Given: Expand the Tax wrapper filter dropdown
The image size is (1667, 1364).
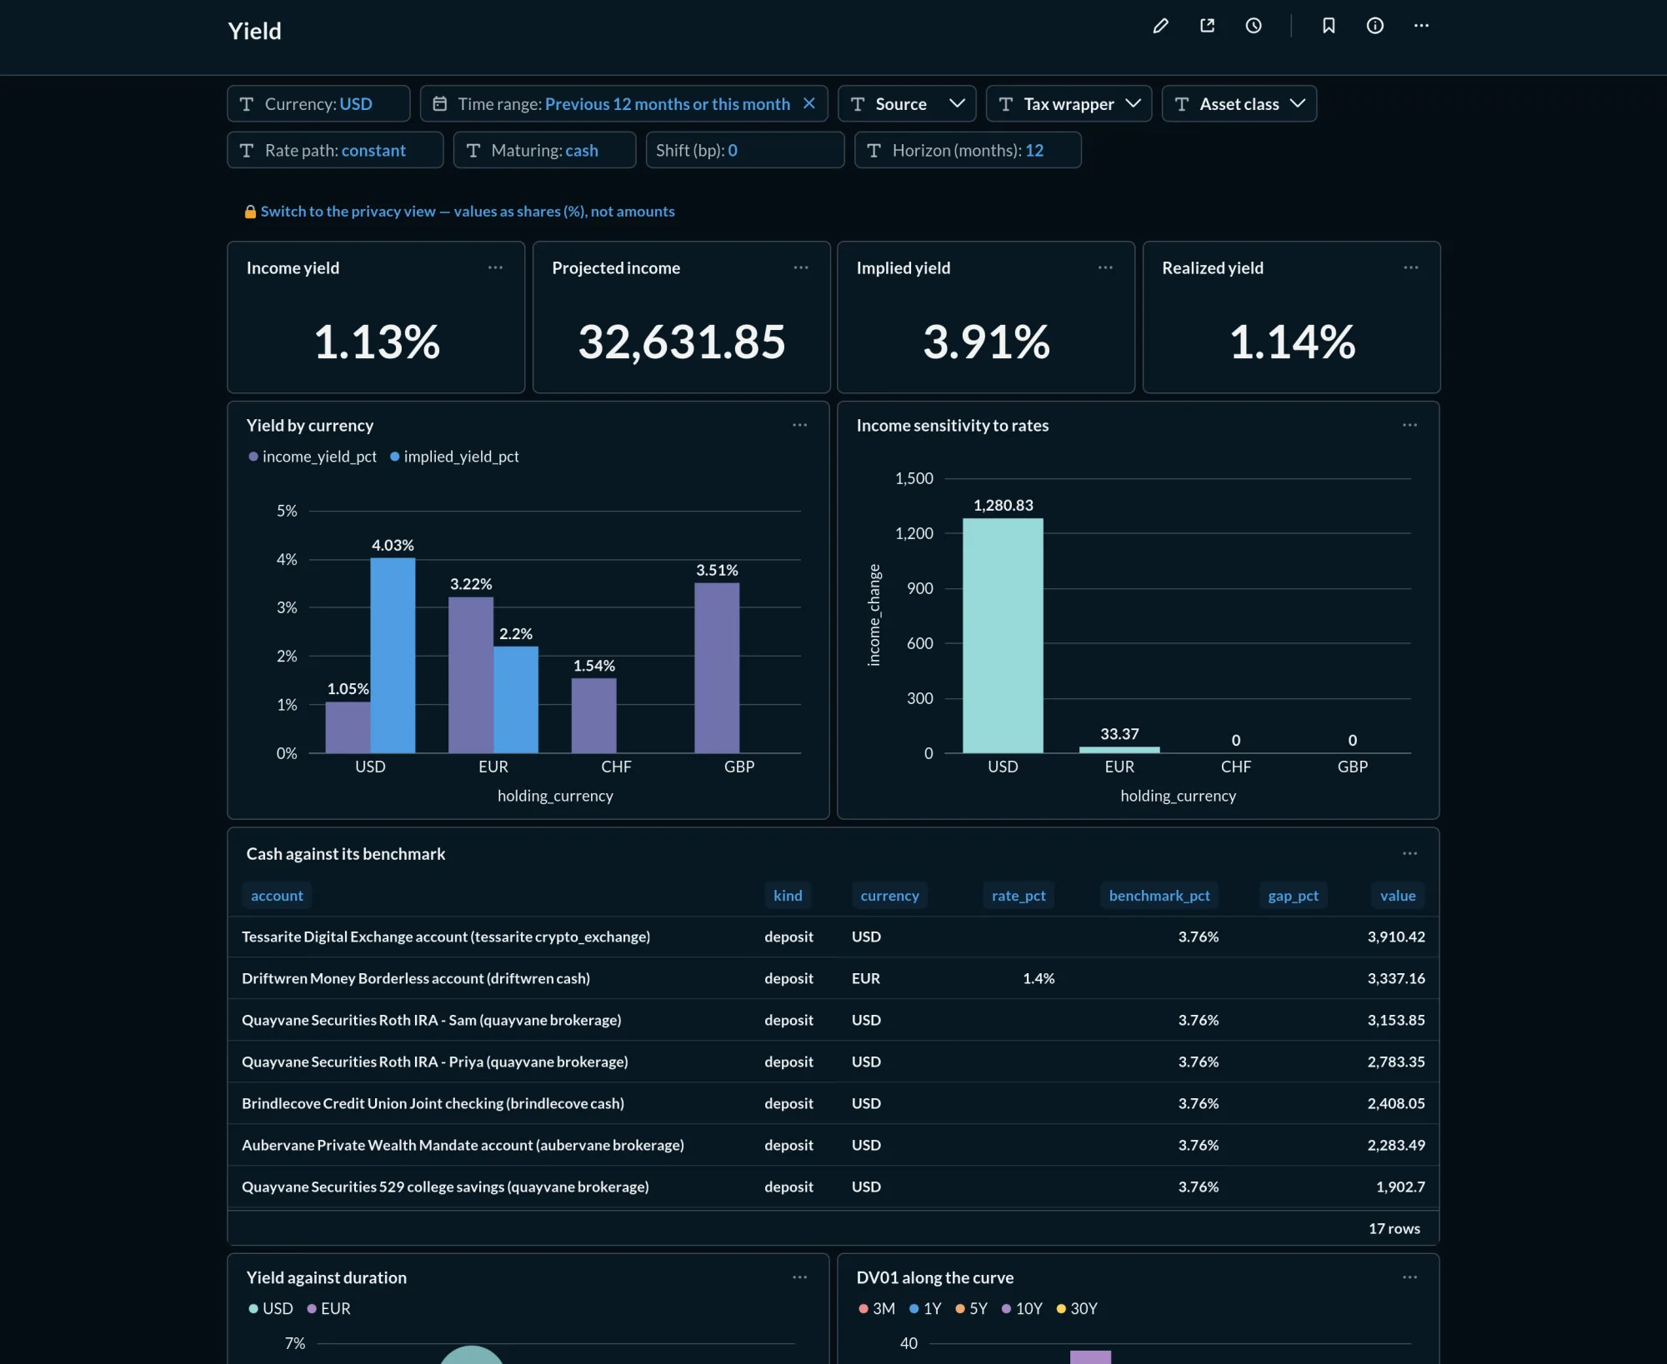Looking at the screenshot, I should pyautogui.click(x=1069, y=103).
